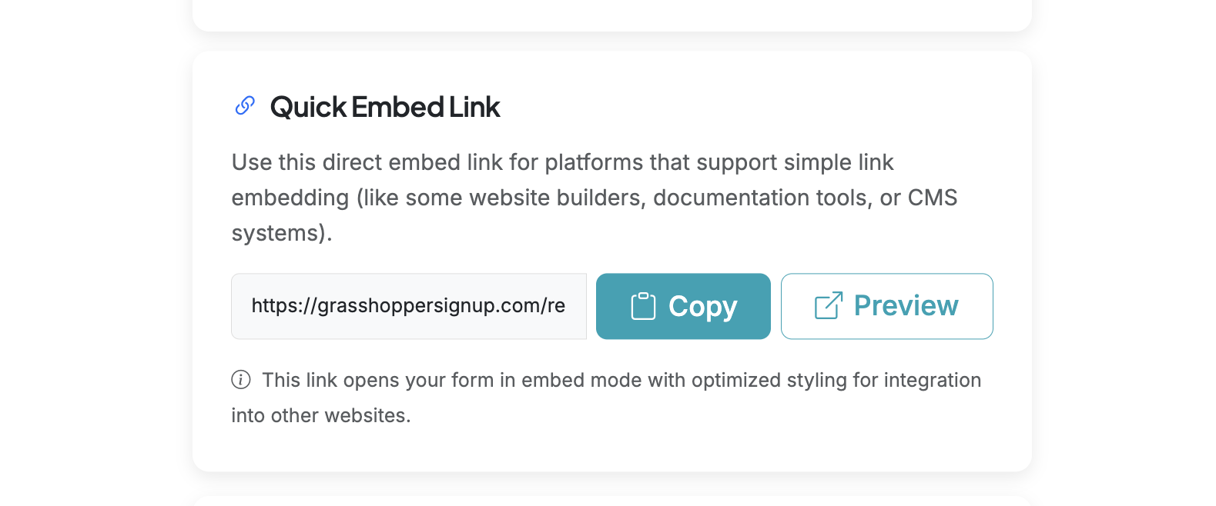This screenshot has height=506, width=1216.
Task: Click the Quick Embed Link heading
Action: point(384,107)
